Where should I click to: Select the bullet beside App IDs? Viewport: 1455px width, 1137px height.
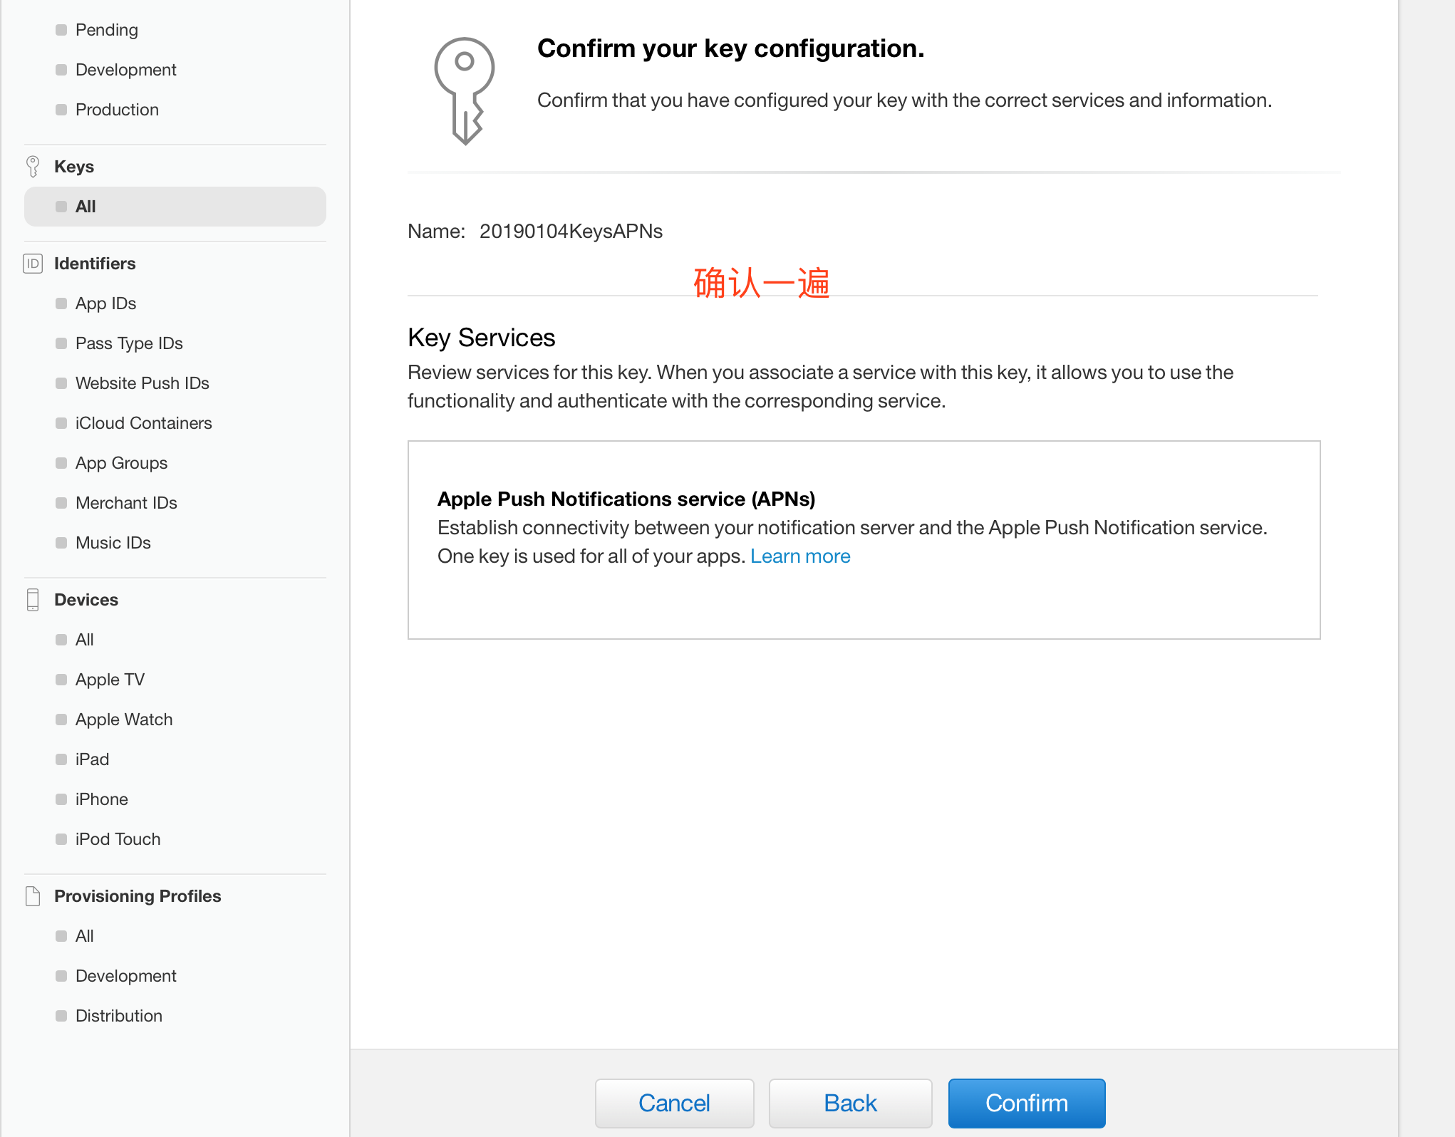pos(61,303)
